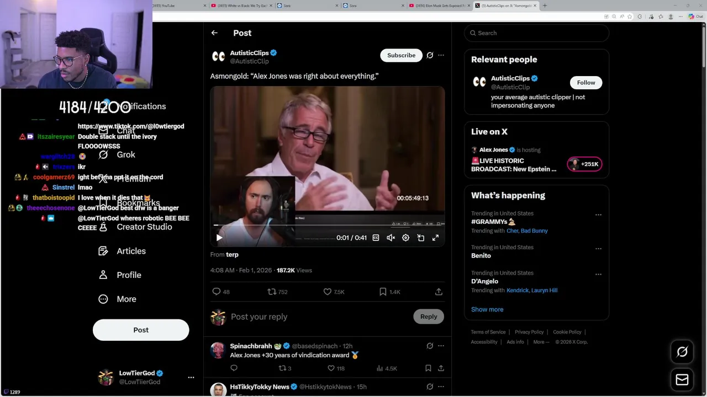Viewport: 707px width, 397px height.
Task: Switch to the first Sora tab
Action: coord(307,6)
